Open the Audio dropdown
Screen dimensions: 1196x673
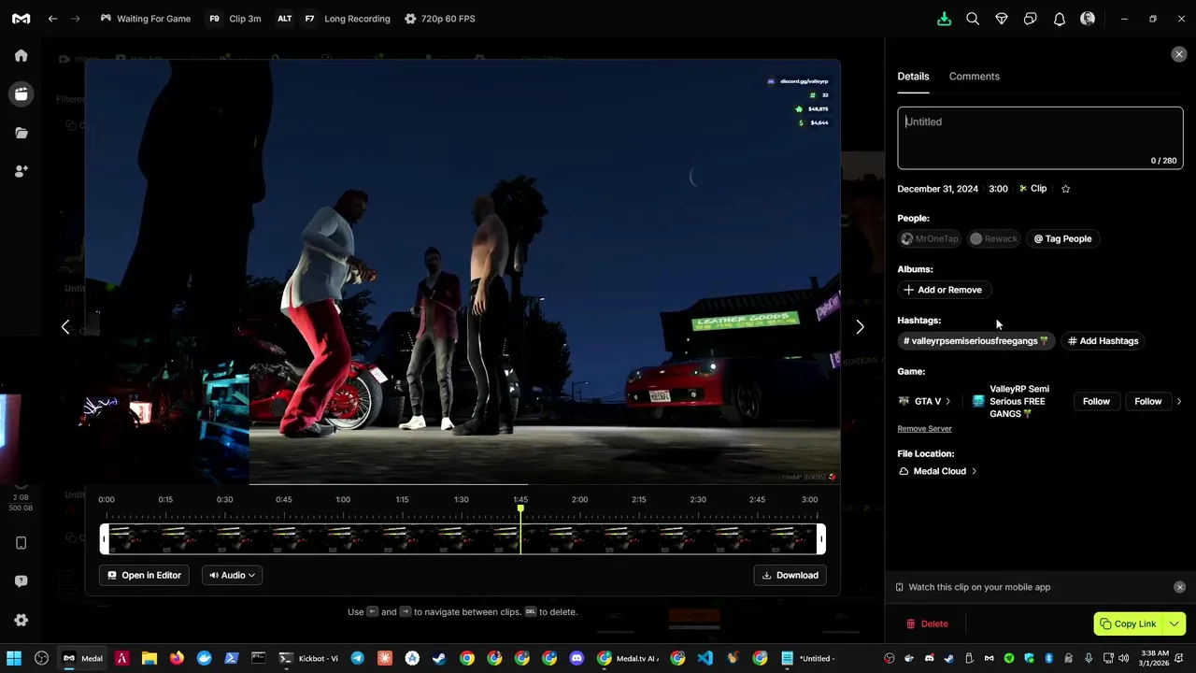click(x=232, y=575)
